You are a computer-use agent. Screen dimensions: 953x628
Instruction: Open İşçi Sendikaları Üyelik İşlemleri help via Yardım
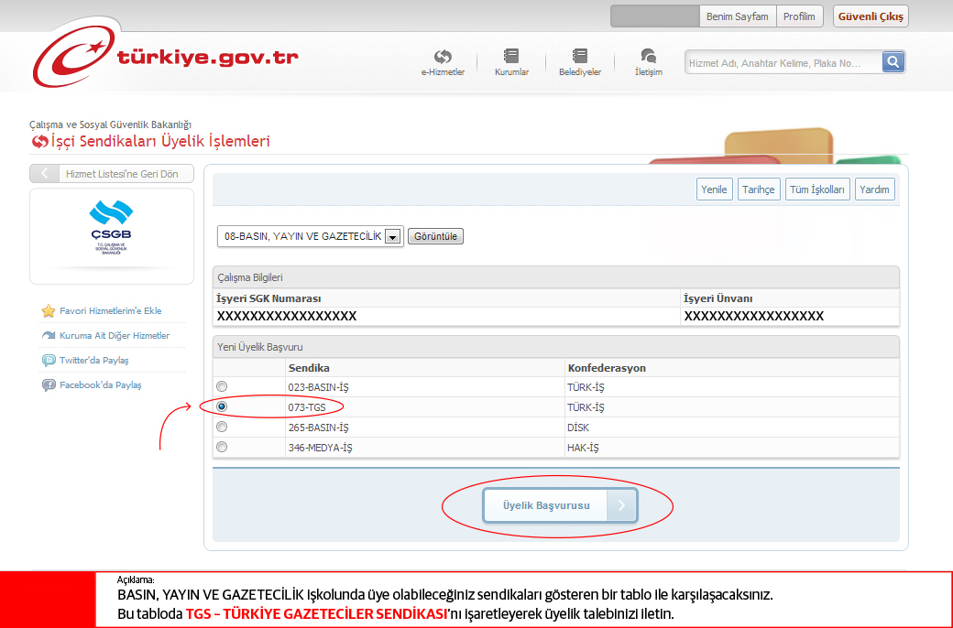click(874, 189)
